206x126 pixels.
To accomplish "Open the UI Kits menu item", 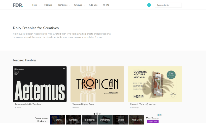I will click(106, 5).
